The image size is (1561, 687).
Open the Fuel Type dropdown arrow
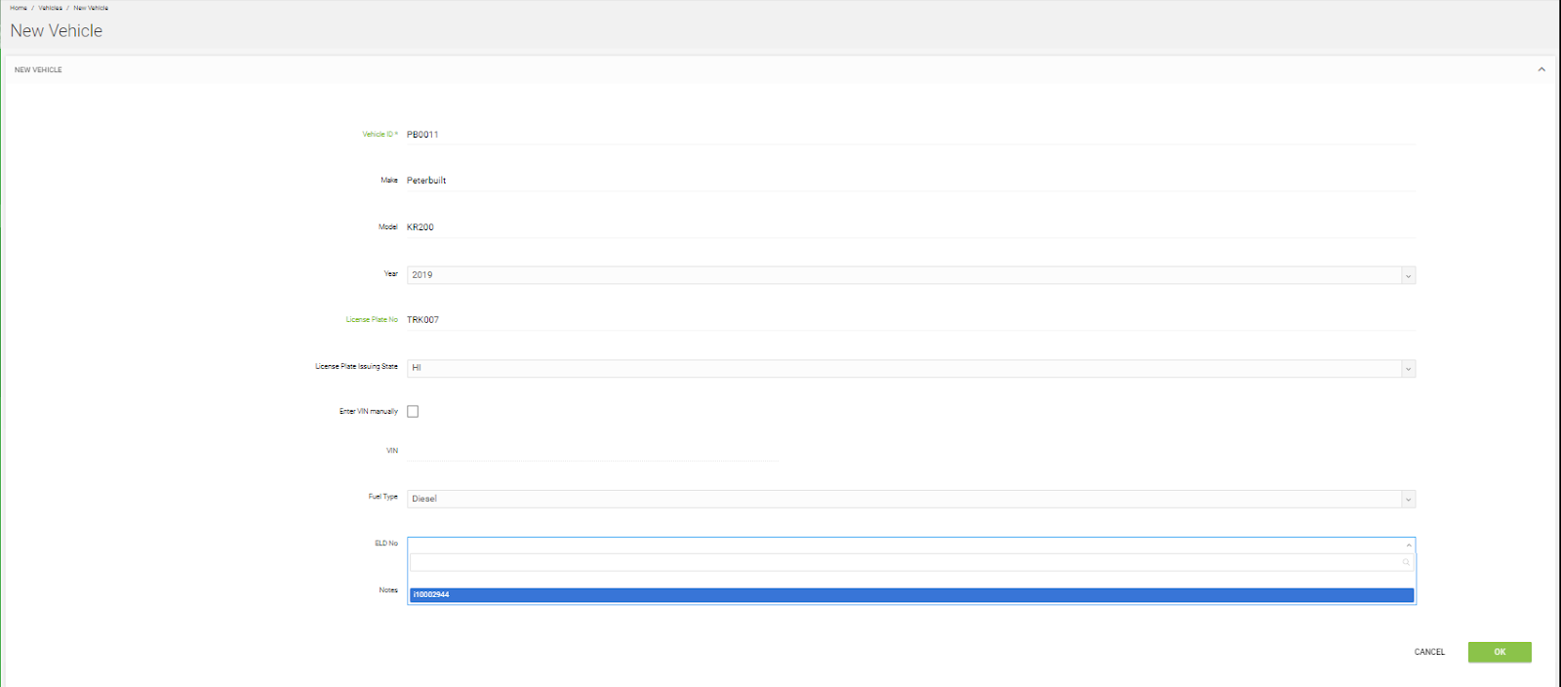click(x=1408, y=500)
